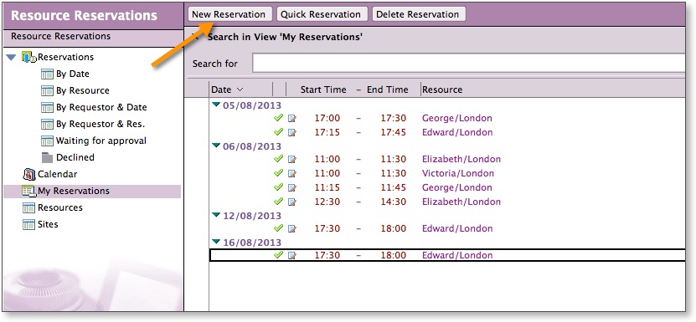Click the Reservations database icon
696x322 pixels.
pyautogui.click(x=28, y=57)
